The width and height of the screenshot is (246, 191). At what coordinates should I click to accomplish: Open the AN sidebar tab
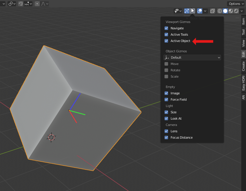tap(243, 97)
